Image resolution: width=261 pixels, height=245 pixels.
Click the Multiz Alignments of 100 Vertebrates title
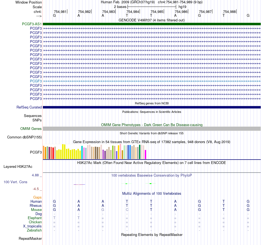pyautogui.click(x=152, y=193)
